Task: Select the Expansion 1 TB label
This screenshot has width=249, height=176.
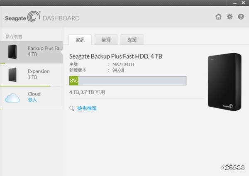Action: [x=39, y=74]
